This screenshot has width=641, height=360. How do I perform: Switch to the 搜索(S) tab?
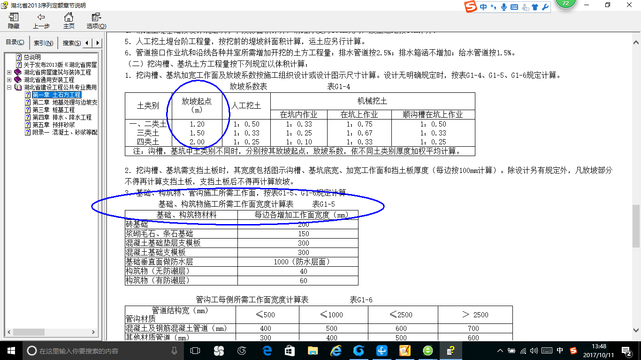(71, 43)
